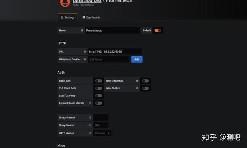Screen dimensions: 247x148
Task: Switch to the Settings tab
Action: (68, 17)
